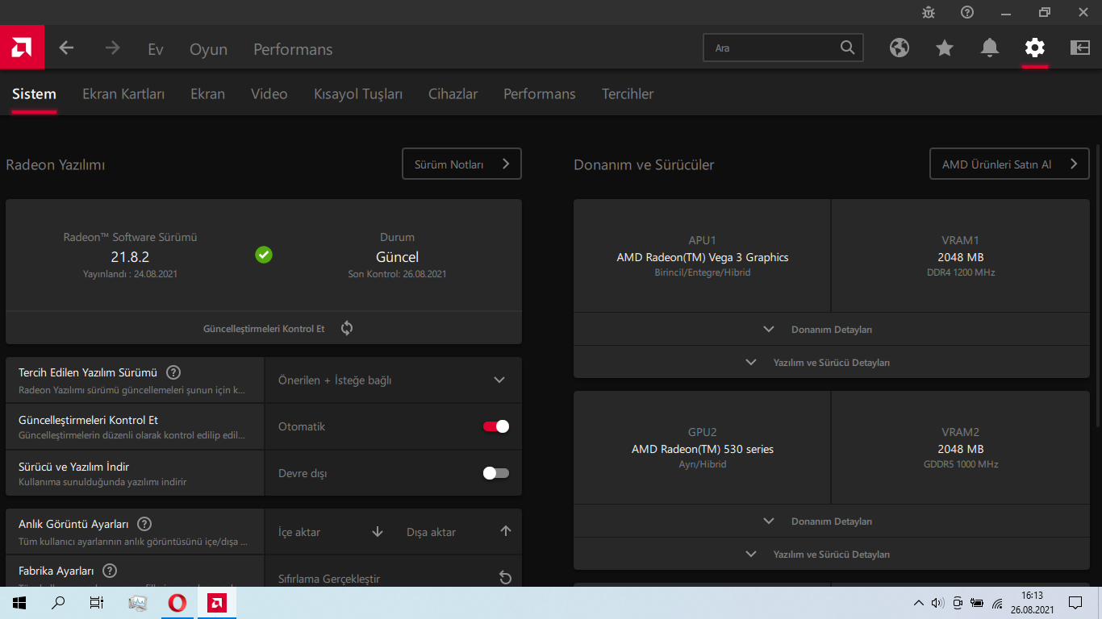Open the Kısayol Tuşları tab
The width and height of the screenshot is (1102, 619).
(358, 94)
